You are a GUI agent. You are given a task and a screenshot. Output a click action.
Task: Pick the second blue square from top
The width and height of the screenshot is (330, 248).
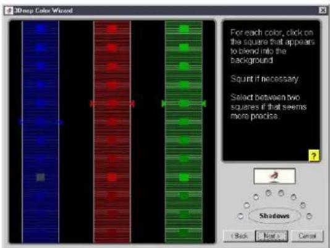pos(41,48)
